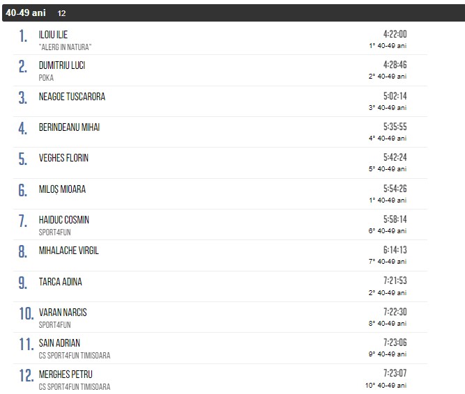Click the participant count badge showing 12

[62, 13]
